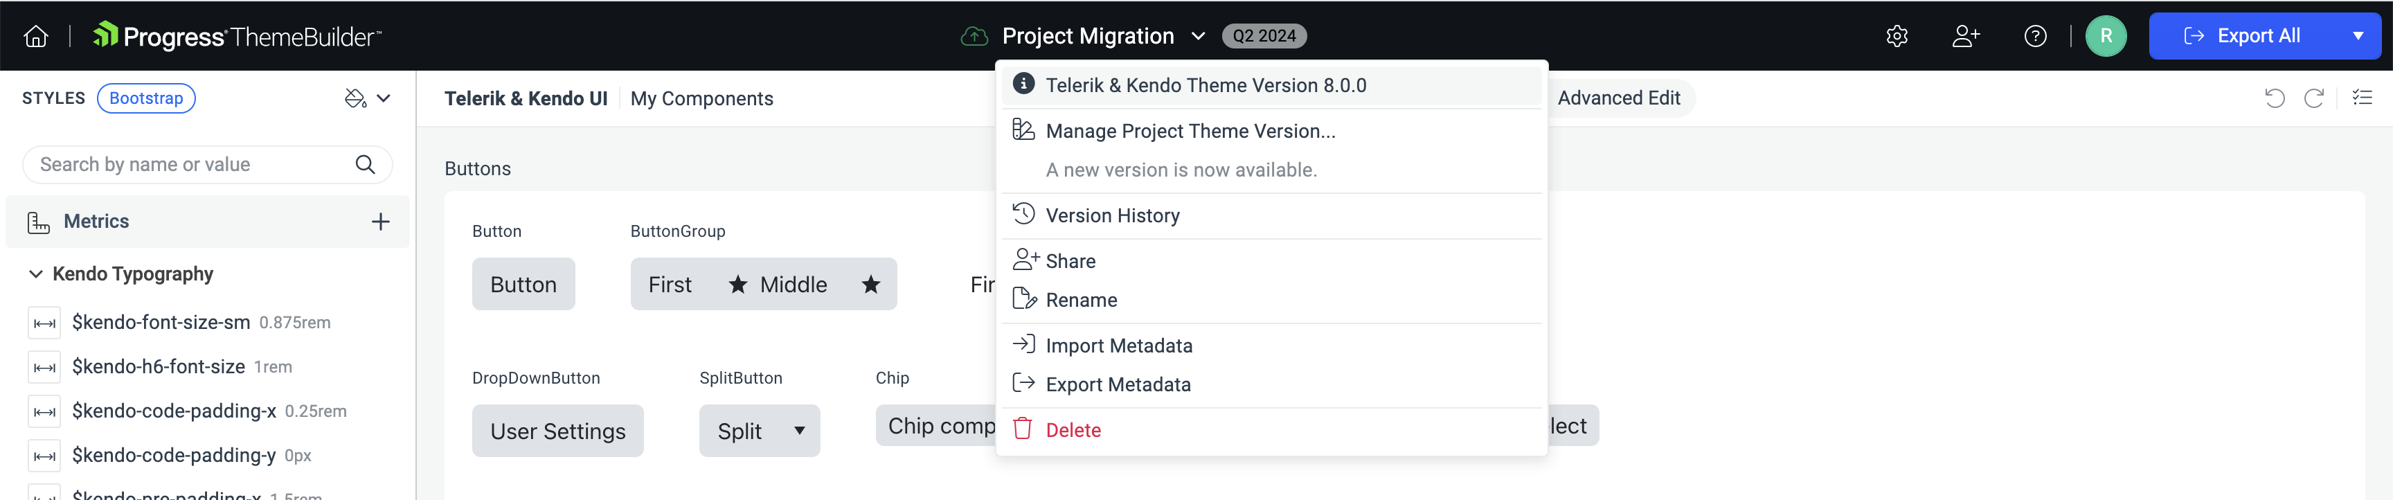Screen dimensions: 2393x500
Task: Click the Export All button
Action: click(2241, 36)
